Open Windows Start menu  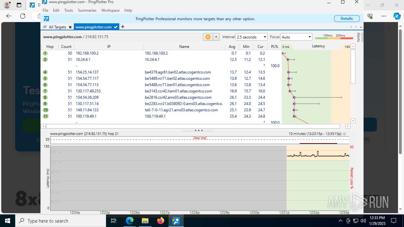point(8,221)
